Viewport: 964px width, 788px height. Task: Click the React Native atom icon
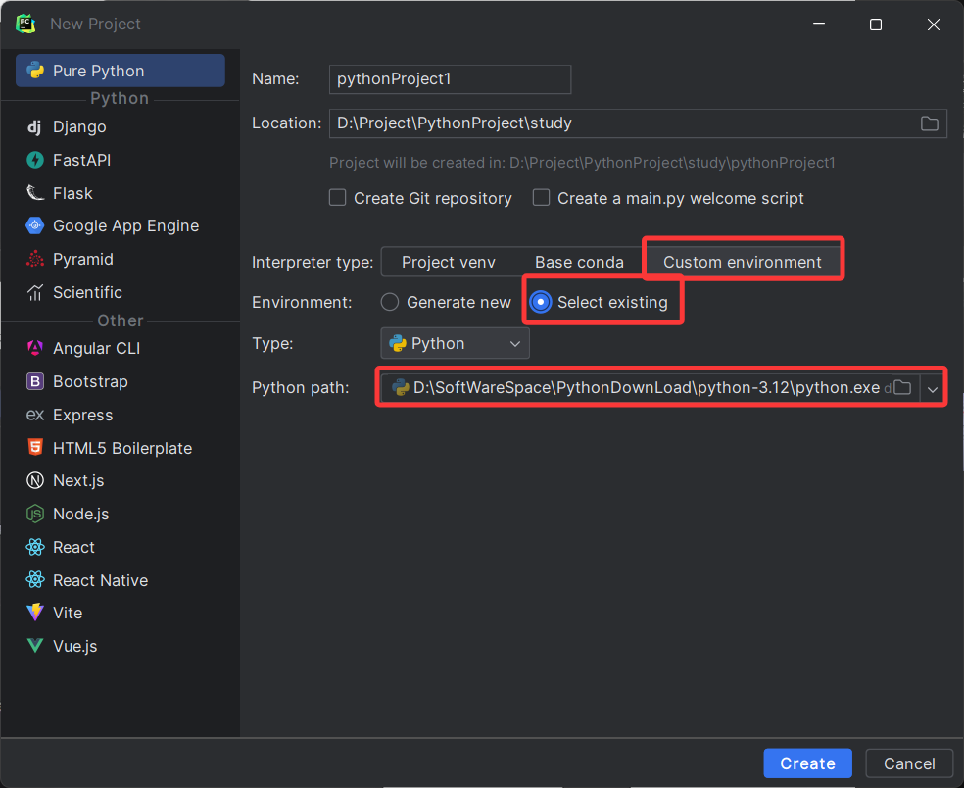(35, 580)
